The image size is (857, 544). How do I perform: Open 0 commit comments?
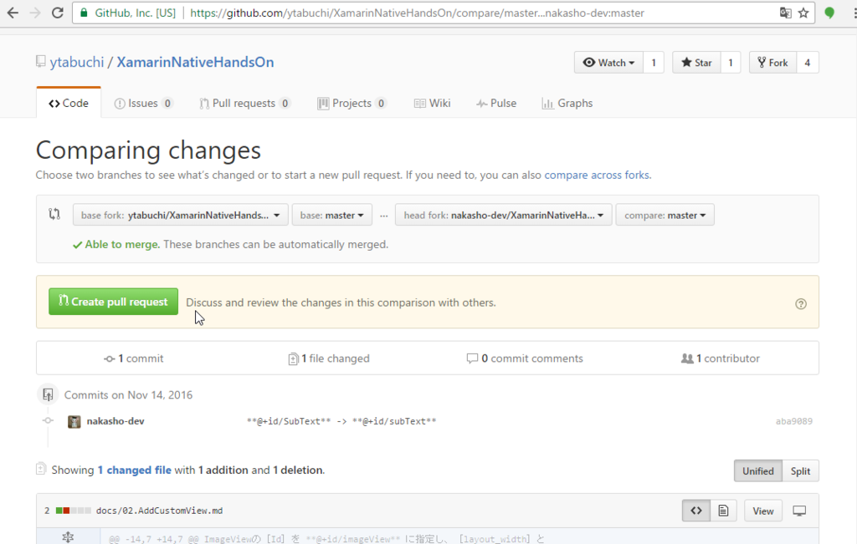(x=525, y=358)
